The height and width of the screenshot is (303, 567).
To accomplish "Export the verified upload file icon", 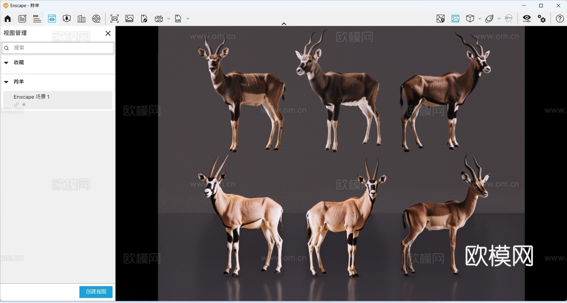I will point(144,19).
